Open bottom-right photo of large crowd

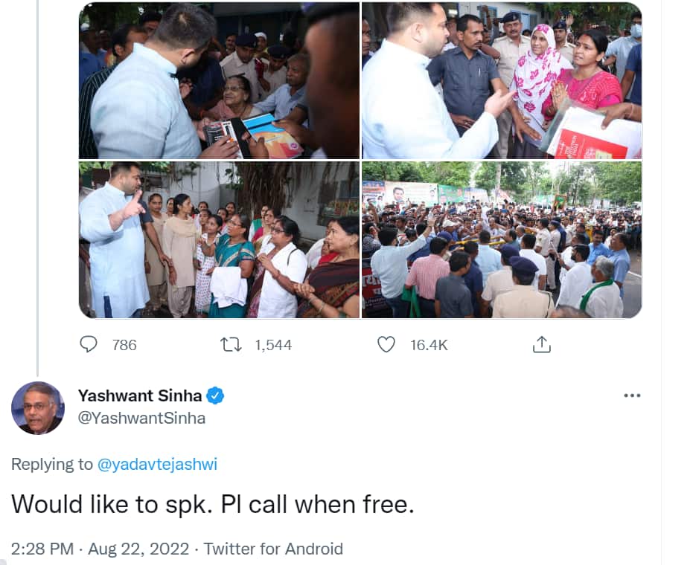pyautogui.click(x=502, y=239)
